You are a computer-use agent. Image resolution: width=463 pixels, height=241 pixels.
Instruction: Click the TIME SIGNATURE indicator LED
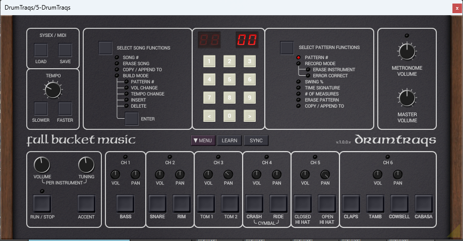[299, 87]
